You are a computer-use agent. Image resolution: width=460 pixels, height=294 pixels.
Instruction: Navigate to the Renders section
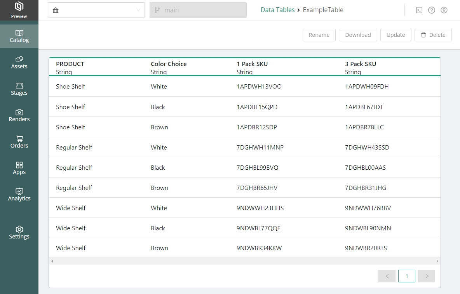19,115
